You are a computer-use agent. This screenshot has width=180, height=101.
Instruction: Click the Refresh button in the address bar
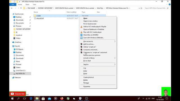(x=141, y=8)
